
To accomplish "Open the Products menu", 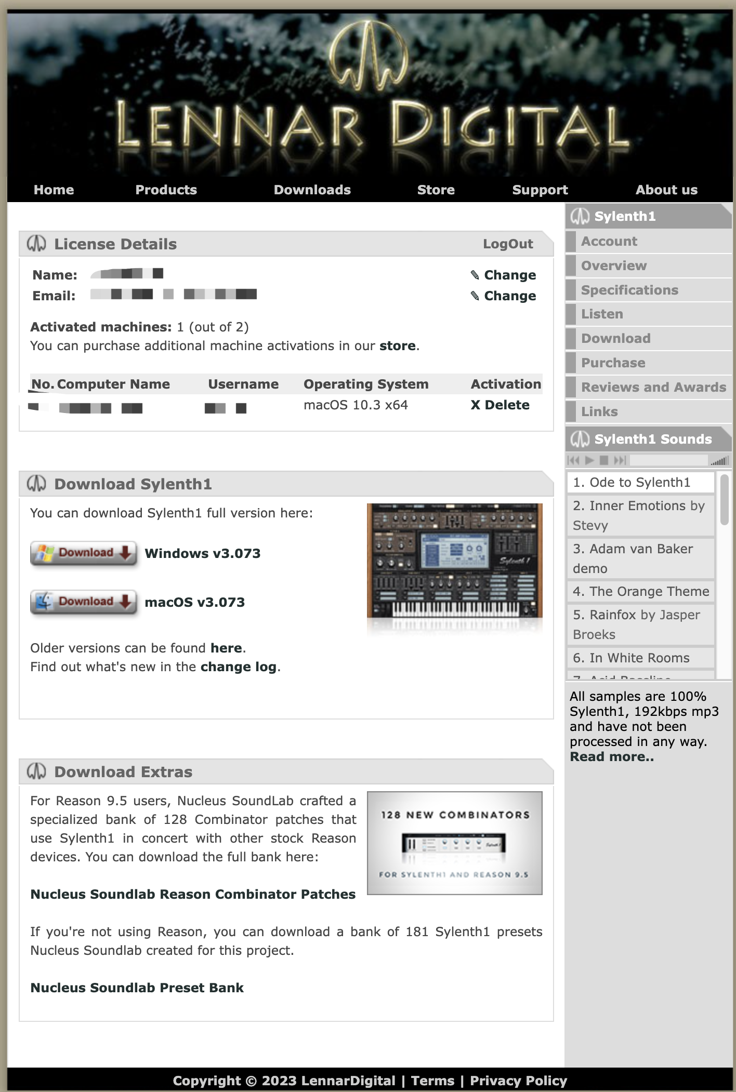I will click(166, 190).
